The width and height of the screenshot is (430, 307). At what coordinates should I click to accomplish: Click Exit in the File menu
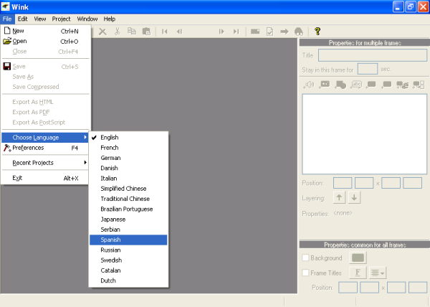[x=17, y=178]
